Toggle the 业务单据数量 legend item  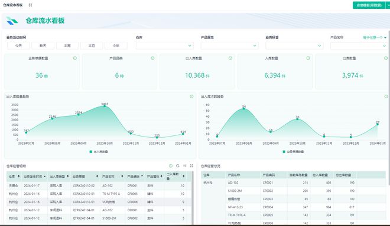[x=293, y=152]
